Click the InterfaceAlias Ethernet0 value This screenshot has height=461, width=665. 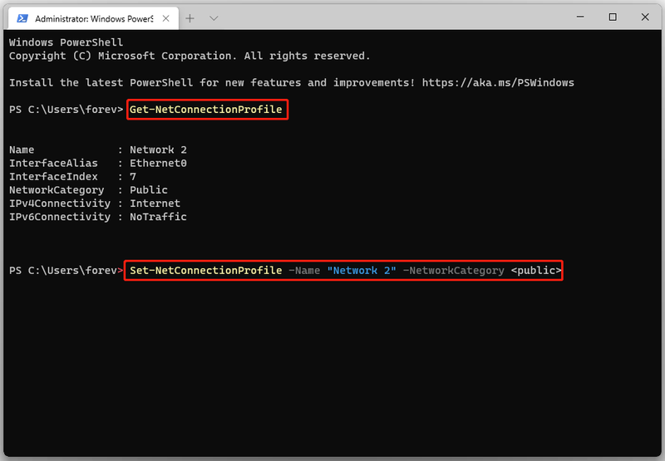(x=158, y=163)
